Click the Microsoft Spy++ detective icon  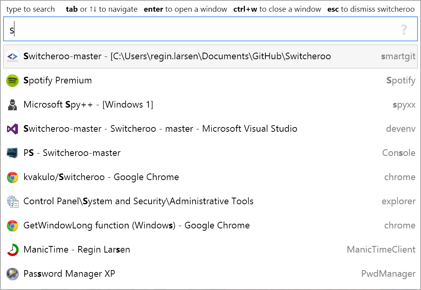[x=12, y=105]
